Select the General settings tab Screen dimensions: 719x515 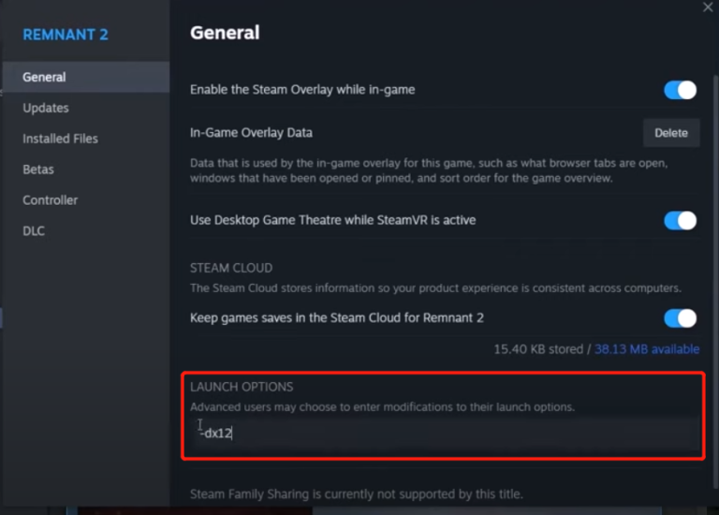pyautogui.click(x=44, y=77)
